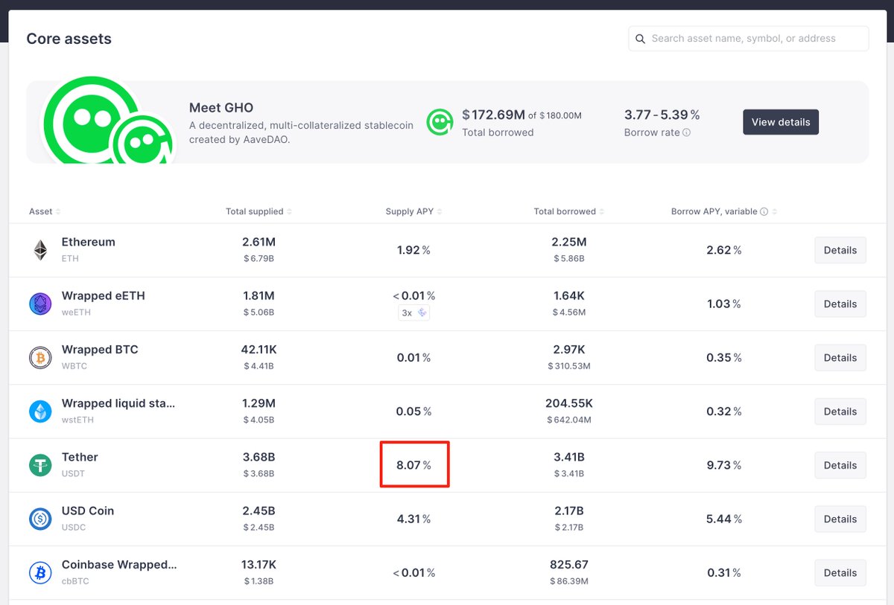
Task: Click the Ethereum asset name
Action: tap(88, 242)
